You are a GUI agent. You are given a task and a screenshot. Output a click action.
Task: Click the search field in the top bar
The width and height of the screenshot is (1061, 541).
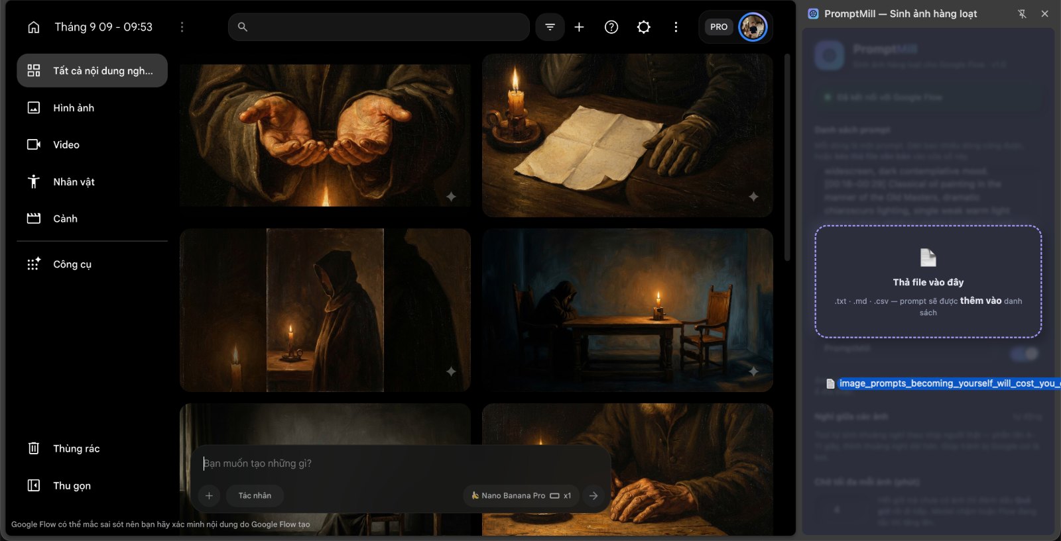[379, 27]
